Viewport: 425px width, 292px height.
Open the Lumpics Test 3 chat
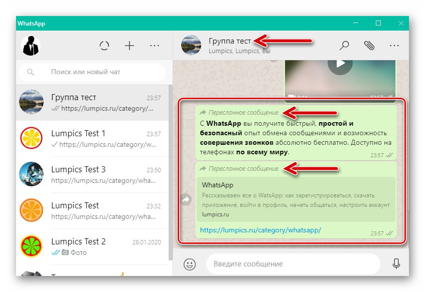point(92,175)
